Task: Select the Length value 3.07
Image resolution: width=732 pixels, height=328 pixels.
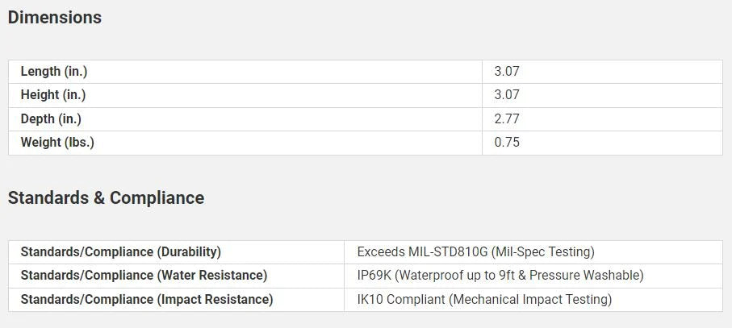Action: [507, 72]
